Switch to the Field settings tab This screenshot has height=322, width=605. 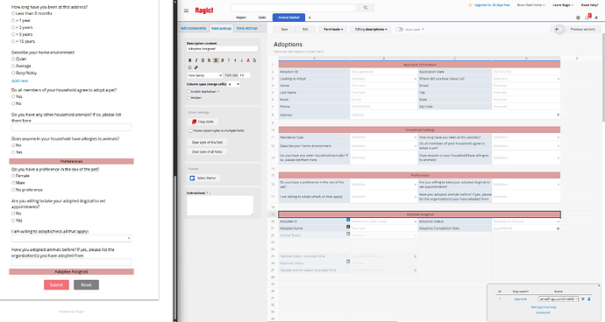point(221,28)
